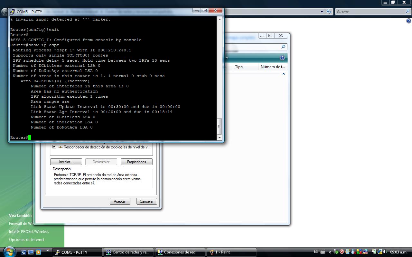Click the refresh button beside address bar

tap(329, 12)
